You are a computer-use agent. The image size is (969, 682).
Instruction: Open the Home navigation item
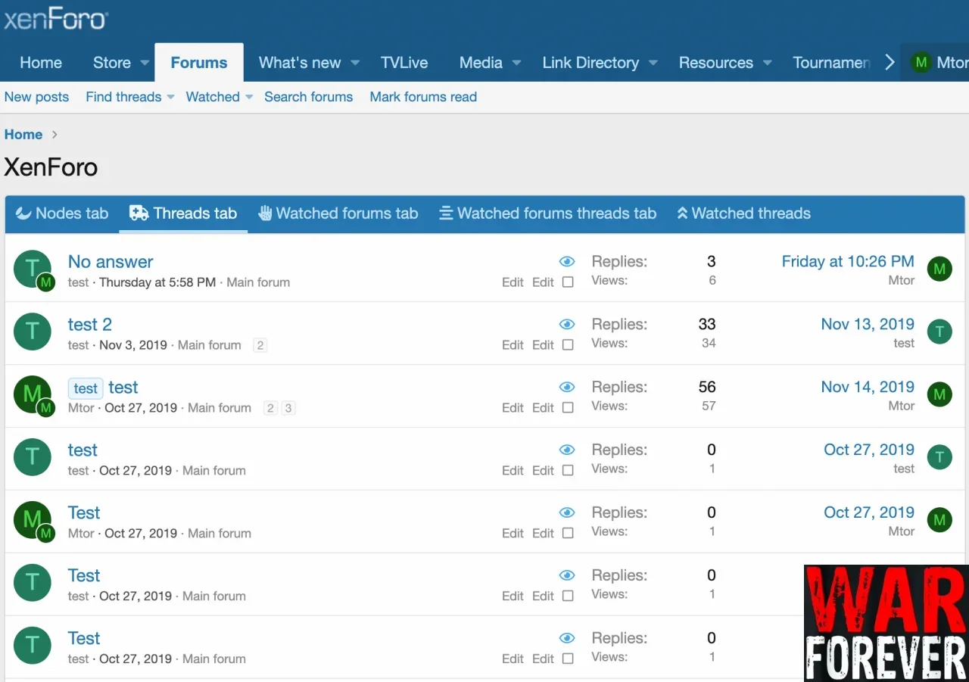41,63
